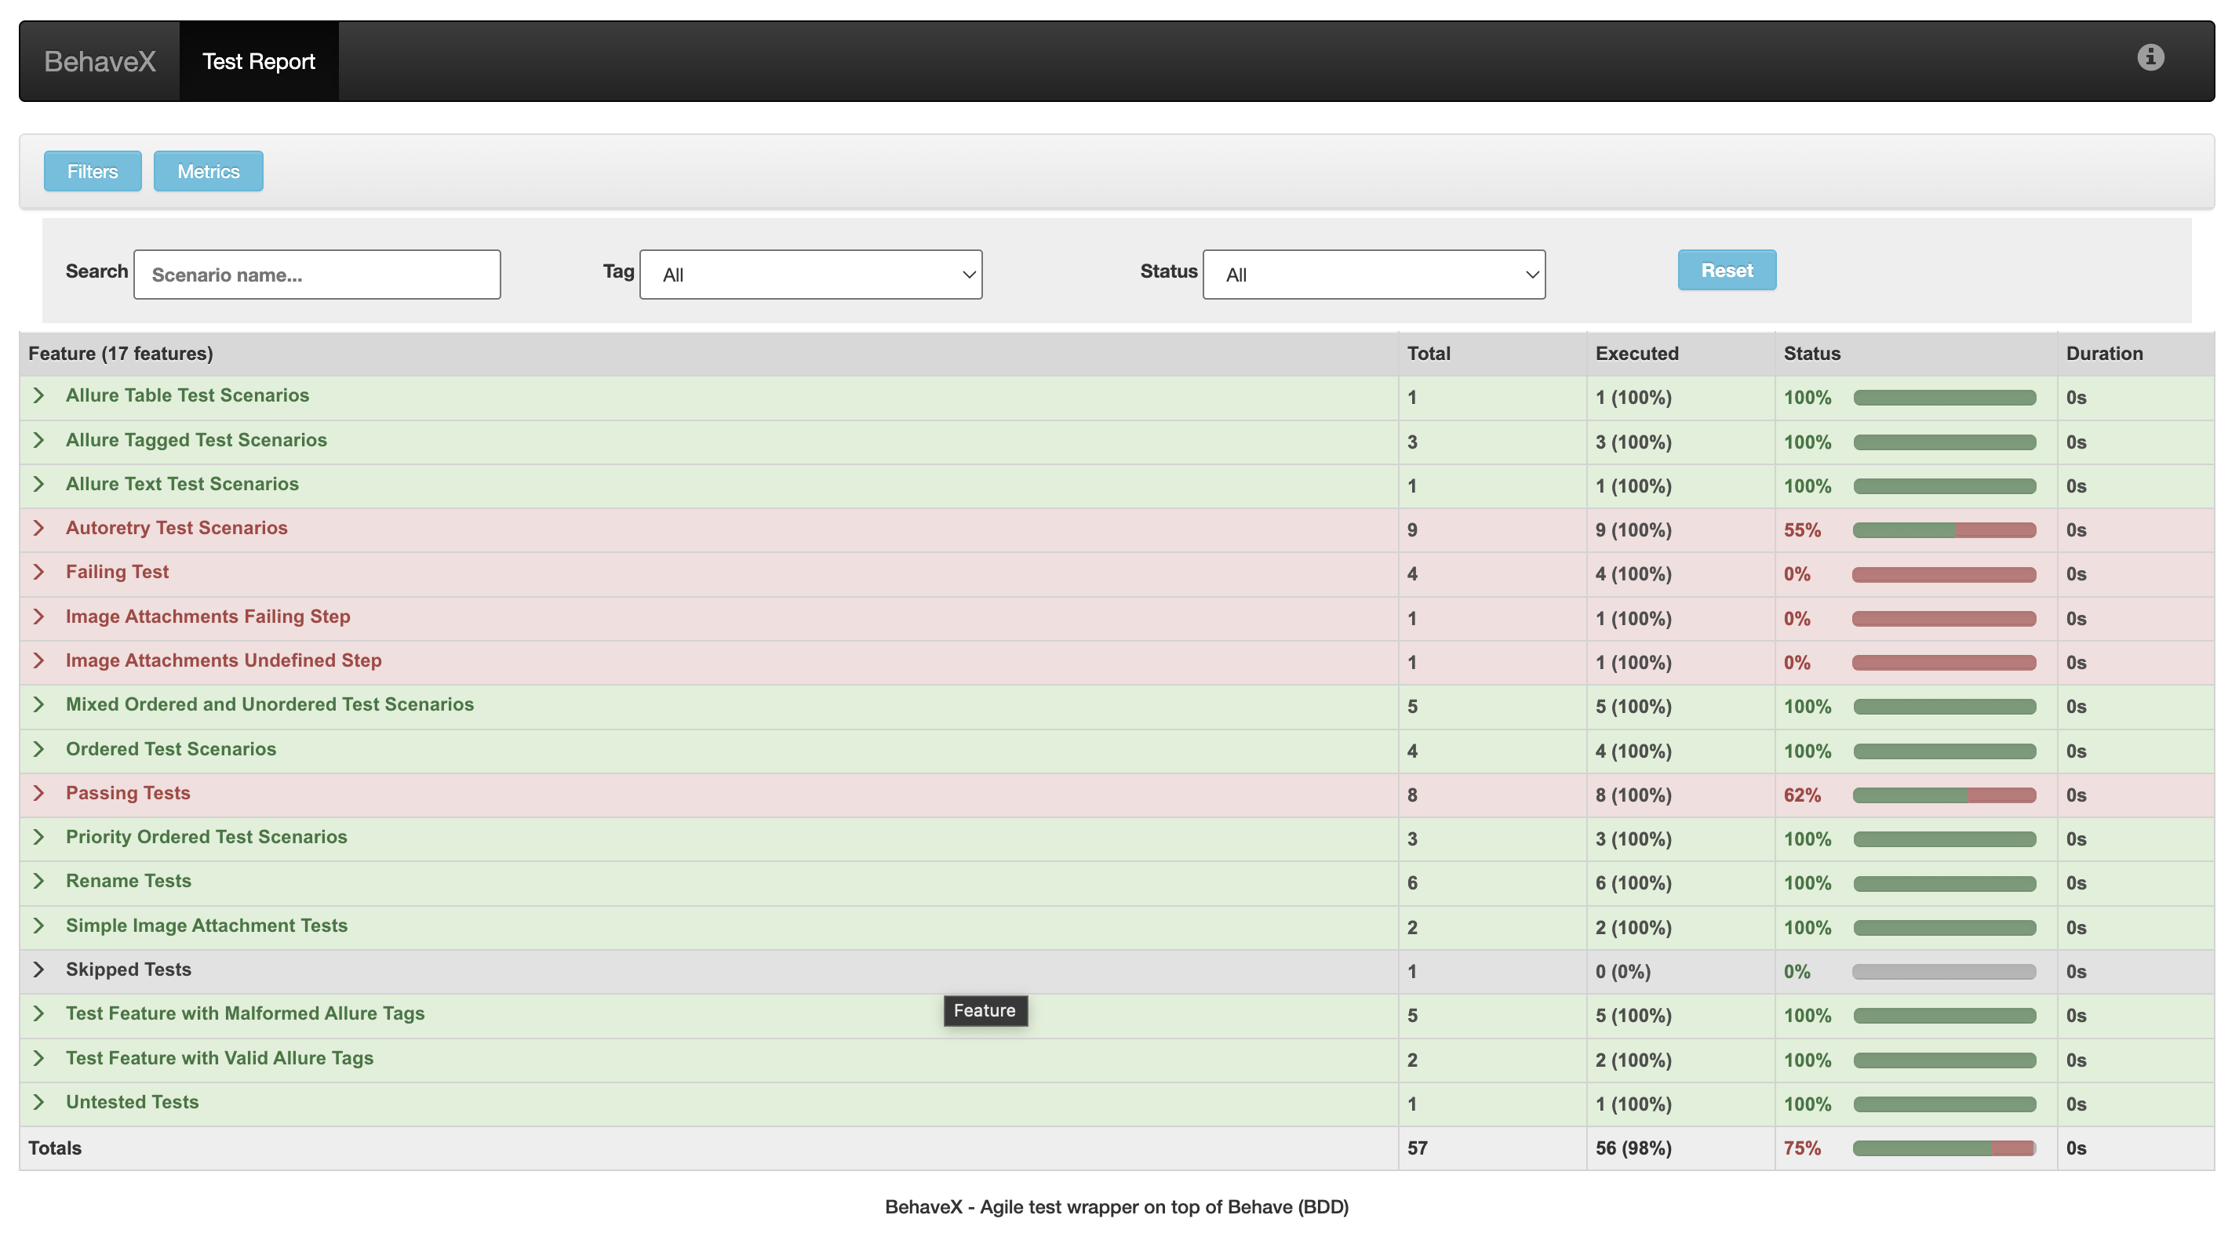Expand Skipped Tests chevron arrow
The height and width of the screenshot is (1255, 2239).
[38, 969]
